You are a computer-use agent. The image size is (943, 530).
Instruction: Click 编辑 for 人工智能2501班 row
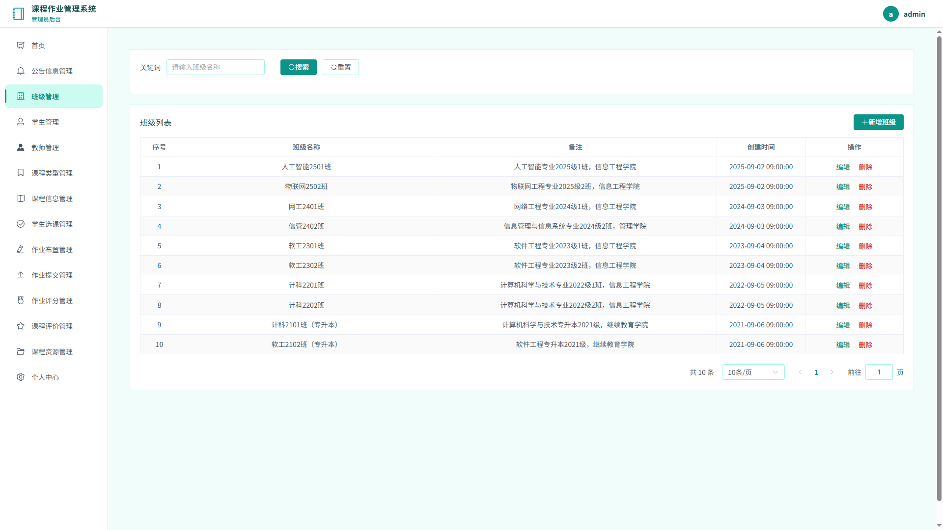[843, 167]
